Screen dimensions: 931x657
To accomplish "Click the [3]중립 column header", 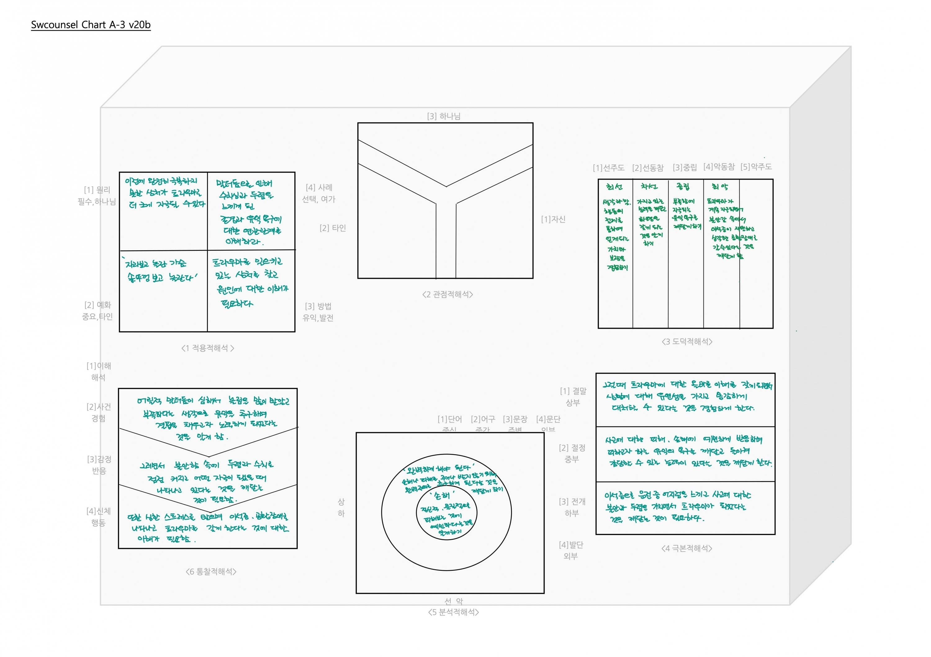I will coord(685,167).
